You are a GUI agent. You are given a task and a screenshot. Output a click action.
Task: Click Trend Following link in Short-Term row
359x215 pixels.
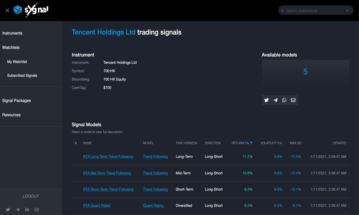(155, 190)
